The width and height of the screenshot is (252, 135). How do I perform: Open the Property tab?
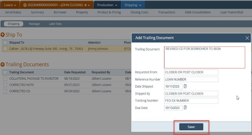coord(82,12)
